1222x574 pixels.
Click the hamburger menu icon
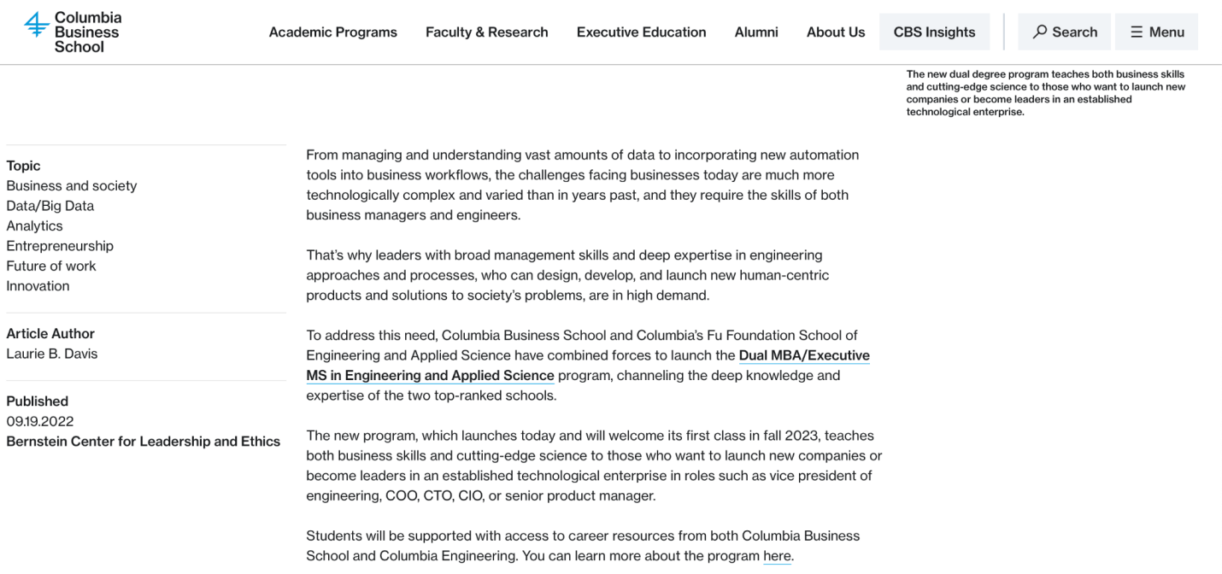(x=1137, y=32)
